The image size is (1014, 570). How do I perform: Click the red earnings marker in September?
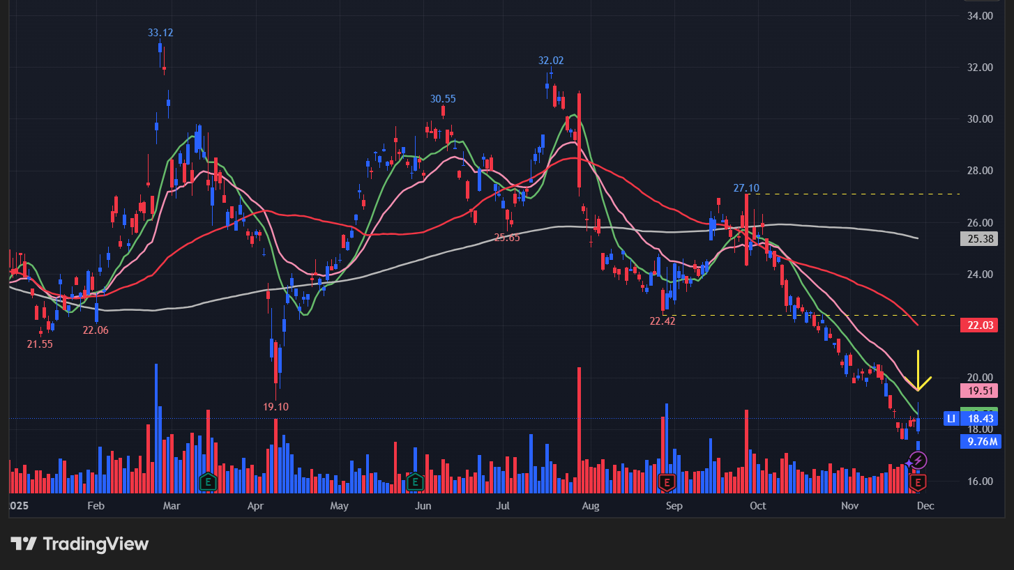point(667,481)
